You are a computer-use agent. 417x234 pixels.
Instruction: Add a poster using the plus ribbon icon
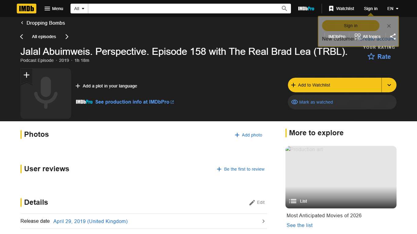tap(26, 75)
